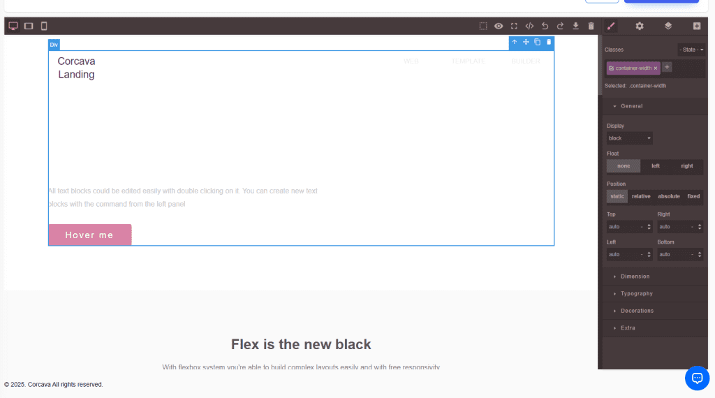Open the Traits settings gear tab
Viewport: 715px width, 398px height.
pos(640,26)
